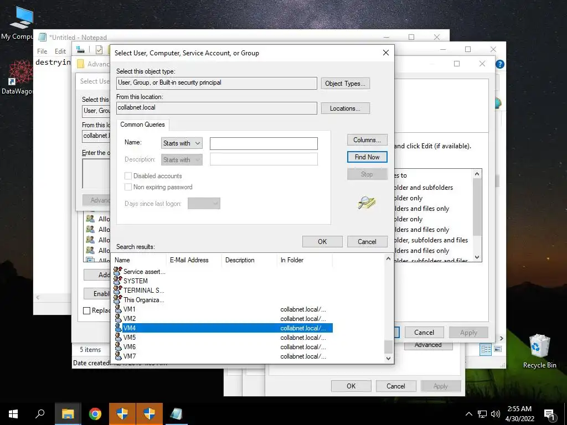Switch to first security shield taskbar window
The height and width of the screenshot is (425, 567).
tap(122, 414)
